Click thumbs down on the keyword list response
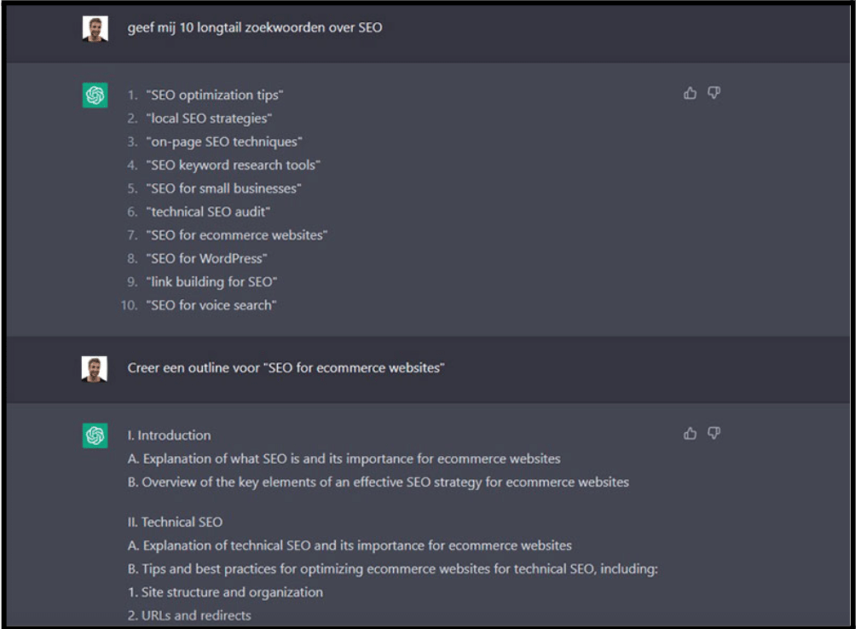This screenshot has height=629, width=861. pos(714,93)
